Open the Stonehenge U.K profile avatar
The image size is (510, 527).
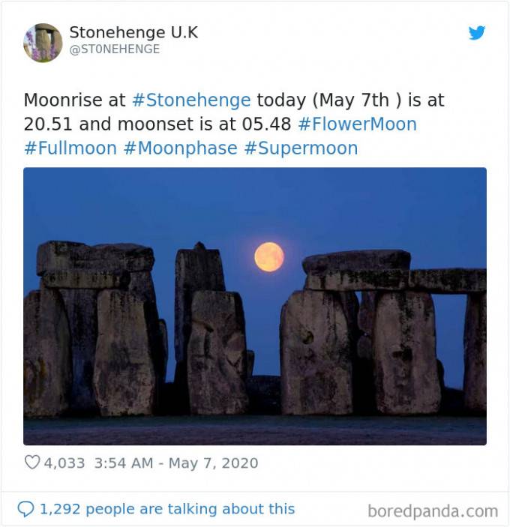(x=43, y=43)
